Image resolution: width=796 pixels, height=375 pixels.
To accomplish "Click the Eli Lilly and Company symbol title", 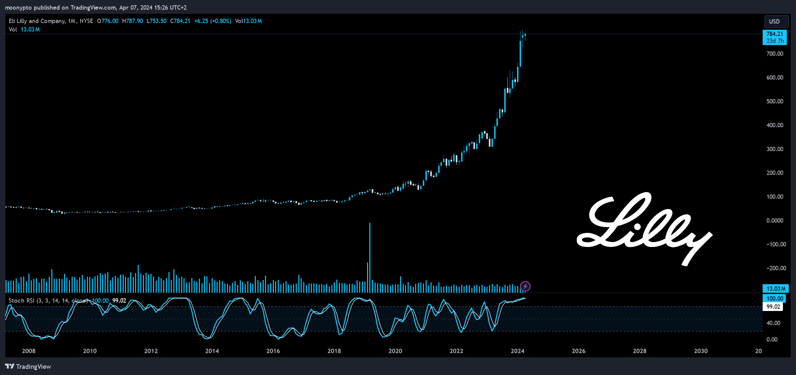I will 37,21.
